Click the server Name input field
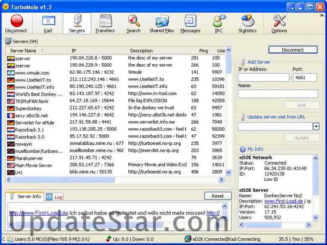The width and height of the screenshot is (327, 245). [278, 94]
